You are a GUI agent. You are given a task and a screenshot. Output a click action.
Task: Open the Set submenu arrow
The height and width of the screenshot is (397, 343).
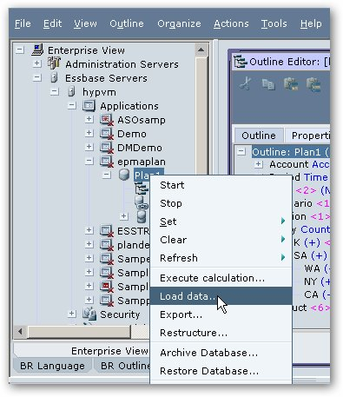tap(283, 221)
